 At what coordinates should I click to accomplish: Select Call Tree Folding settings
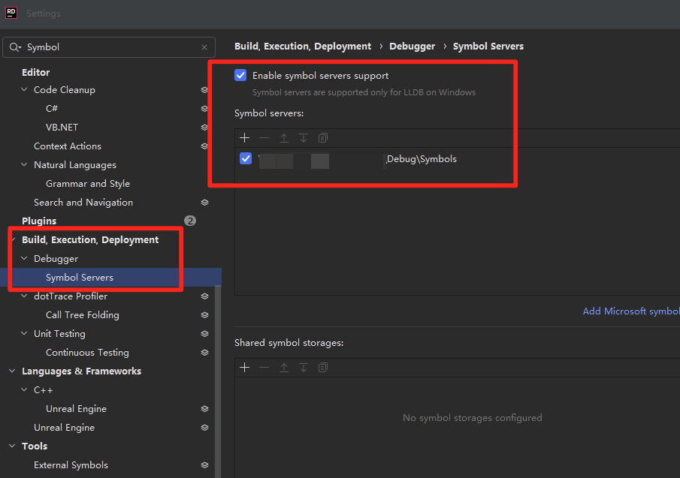pyautogui.click(x=82, y=315)
